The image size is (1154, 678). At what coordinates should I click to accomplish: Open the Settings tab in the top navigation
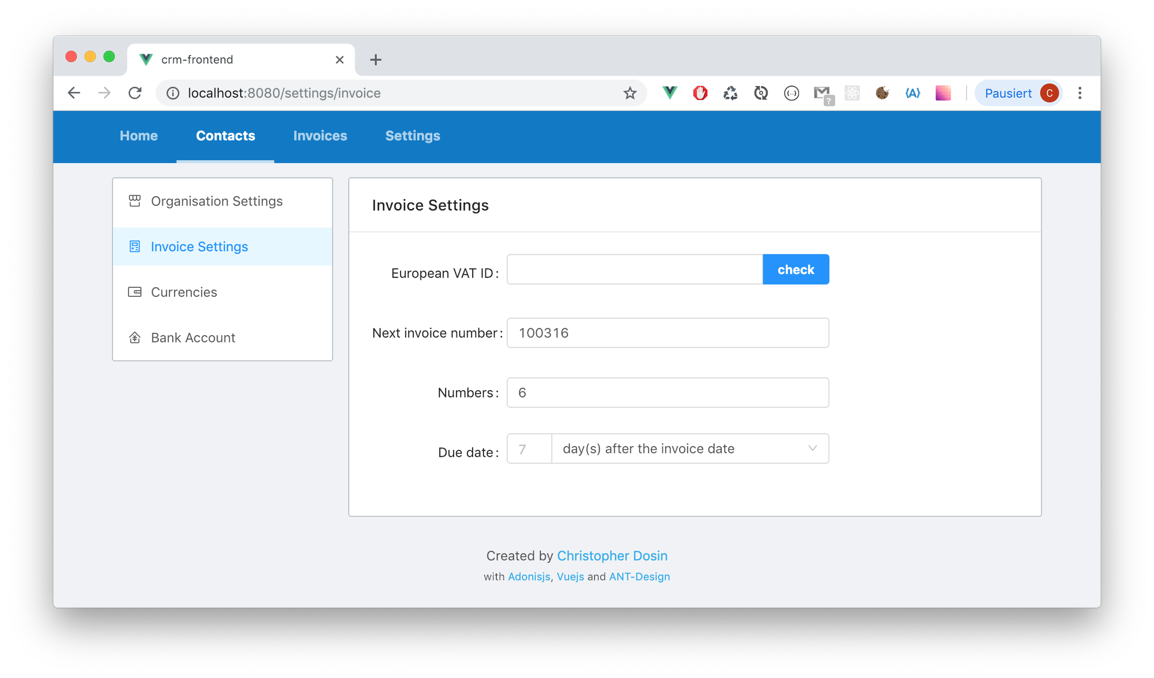point(412,136)
